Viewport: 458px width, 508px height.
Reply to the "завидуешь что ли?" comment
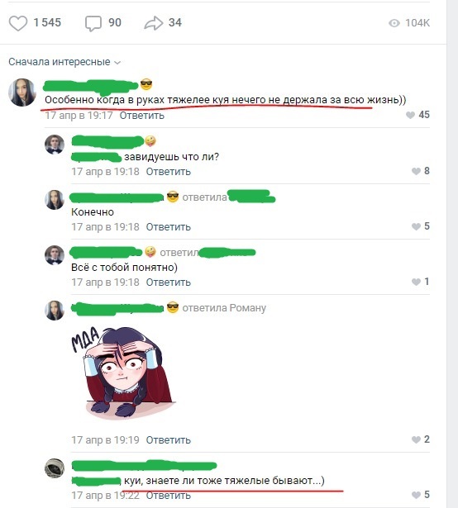pyautogui.click(x=168, y=171)
